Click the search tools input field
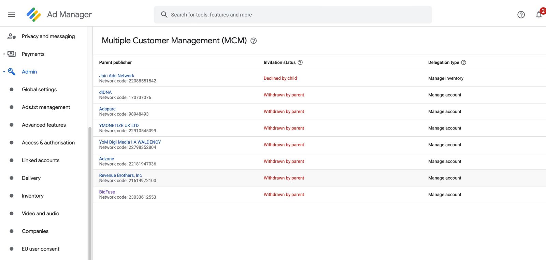This screenshot has width=546, height=260. [293, 15]
